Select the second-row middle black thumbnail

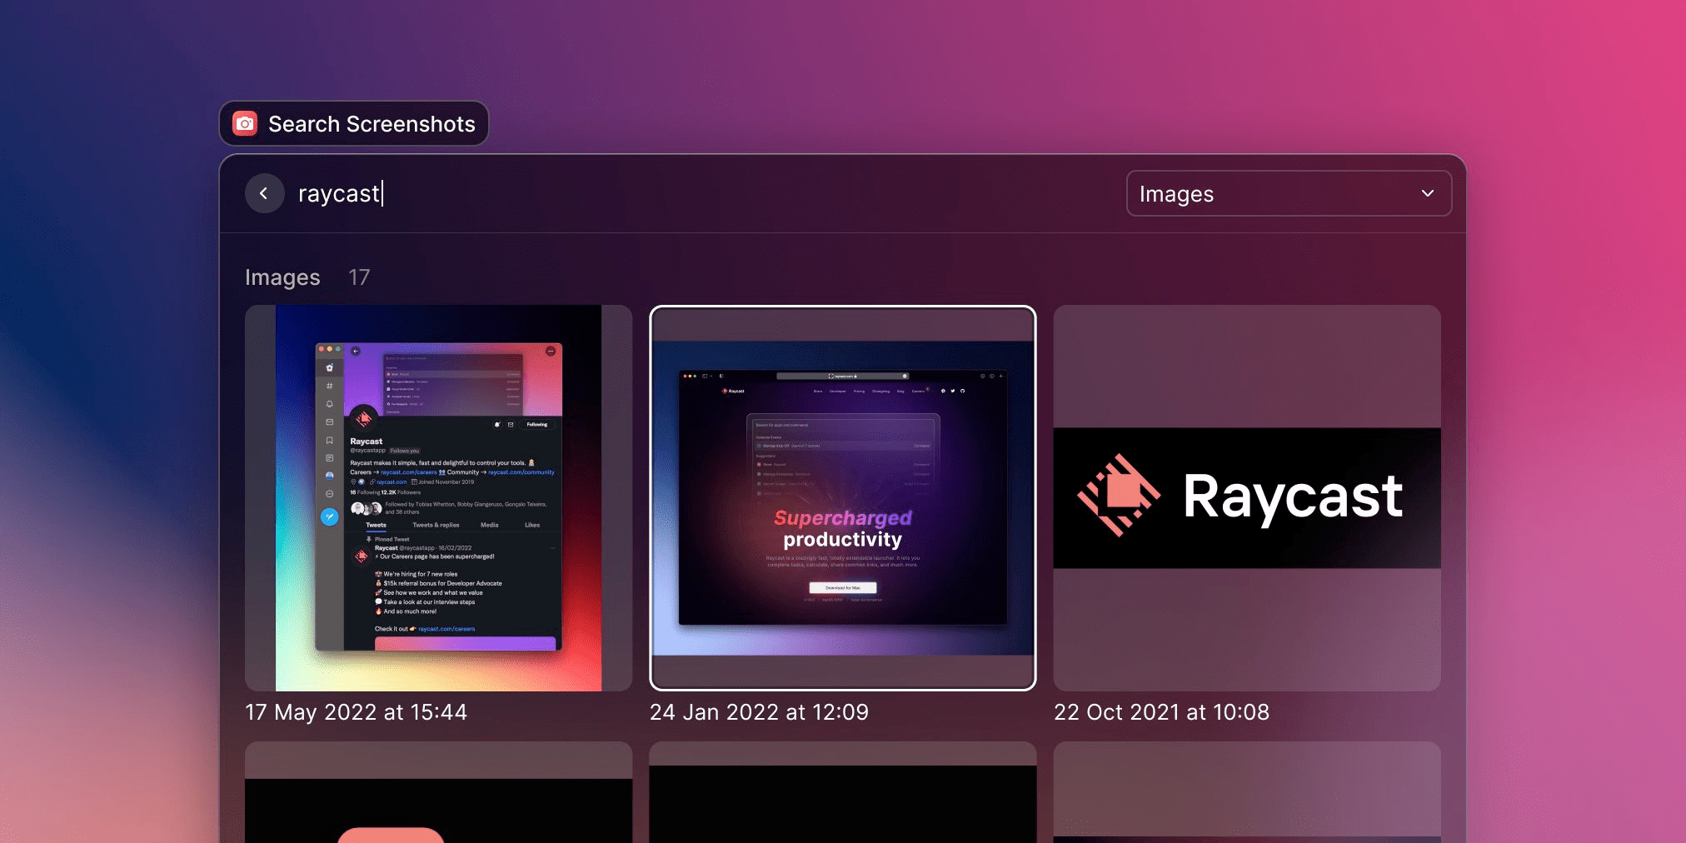[843, 792]
